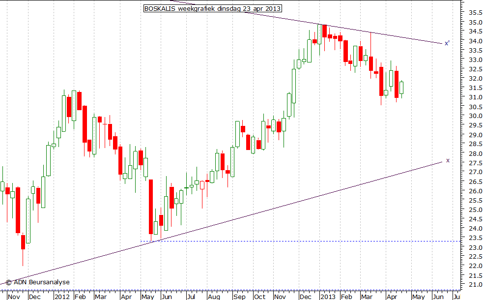
Task: Click the May label after 2012 on time axis
Action: (148, 297)
